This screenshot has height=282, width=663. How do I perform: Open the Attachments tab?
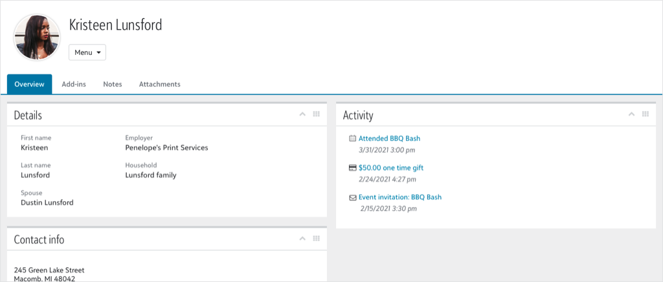pyautogui.click(x=159, y=84)
